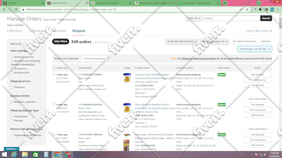282x158 pixels.
Task: Click the Set Table Preferences button
Action: 244,41
